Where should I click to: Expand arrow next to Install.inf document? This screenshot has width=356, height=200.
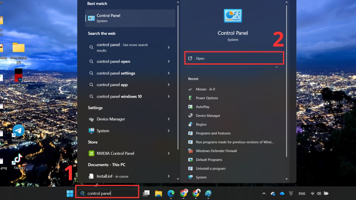[169, 176]
